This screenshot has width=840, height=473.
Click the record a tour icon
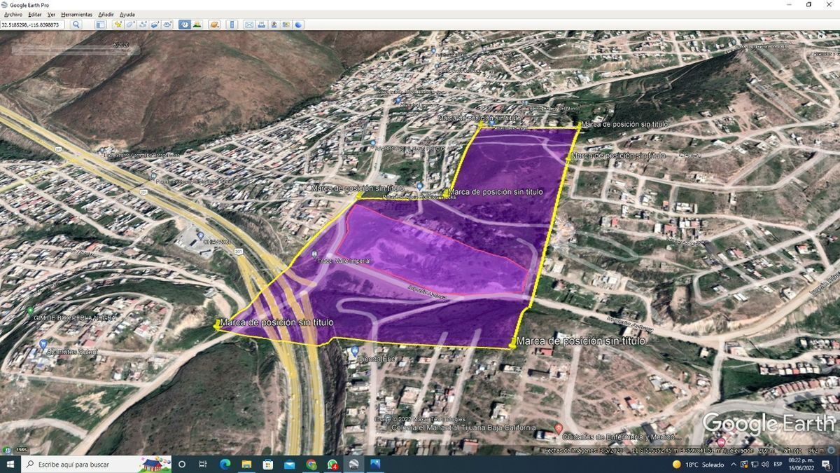click(167, 25)
